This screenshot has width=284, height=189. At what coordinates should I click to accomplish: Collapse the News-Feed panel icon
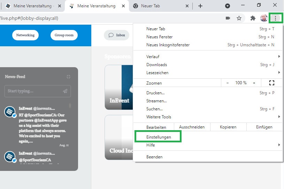pyautogui.click(x=69, y=77)
